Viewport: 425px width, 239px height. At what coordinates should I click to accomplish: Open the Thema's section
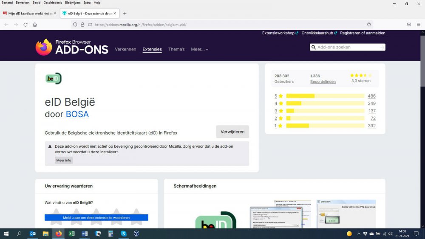click(x=176, y=49)
